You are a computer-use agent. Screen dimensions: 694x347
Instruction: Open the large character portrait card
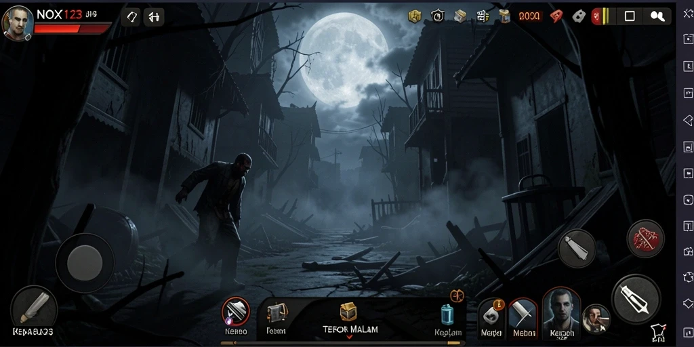pos(561,312)
